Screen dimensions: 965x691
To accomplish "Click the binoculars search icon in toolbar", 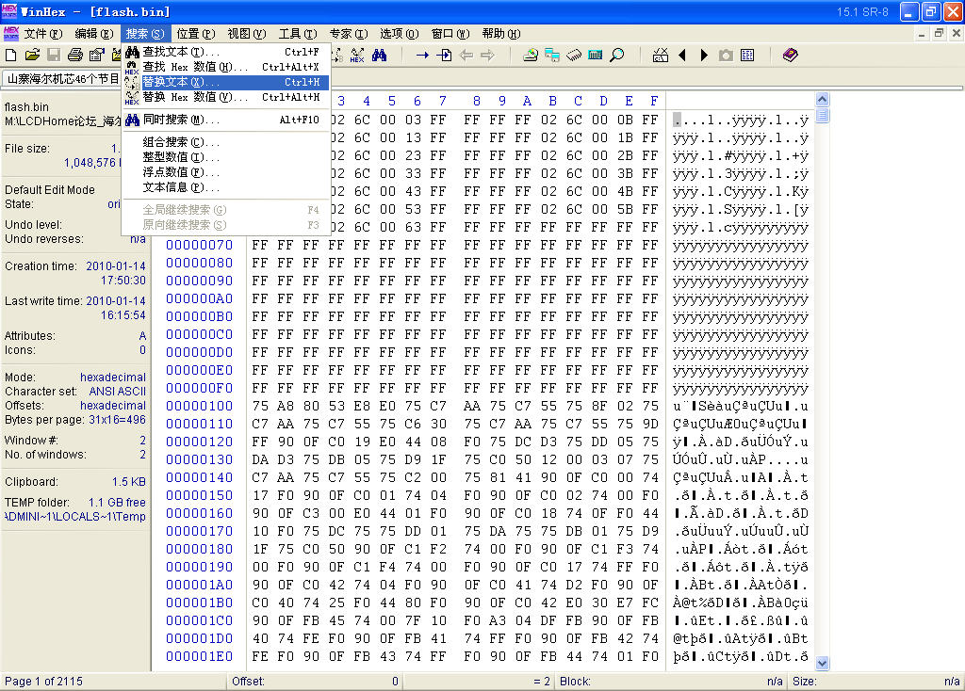I will tap(379, 56).
